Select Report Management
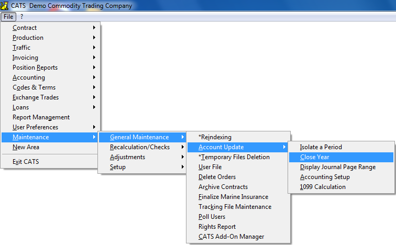 click(x=49, y=117)
